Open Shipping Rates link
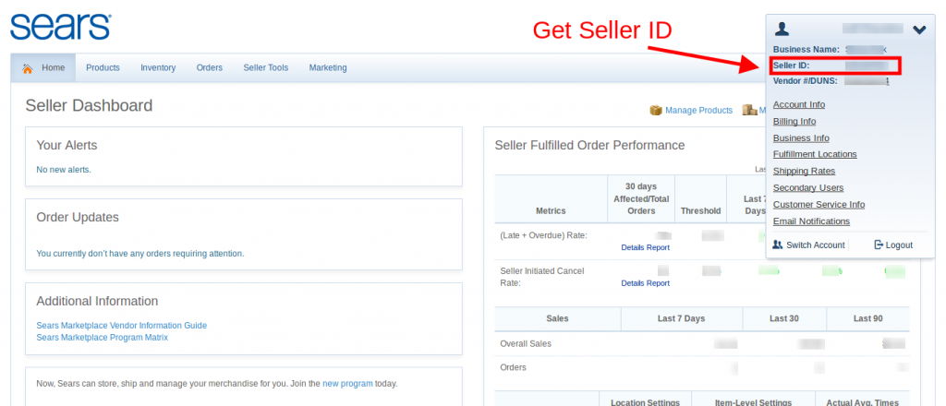Screen dimensions: 946x406 (805, 171)
